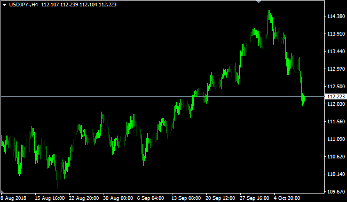
Task: Click the USDJPY,H4 chart title text
Action: [23, 5]
